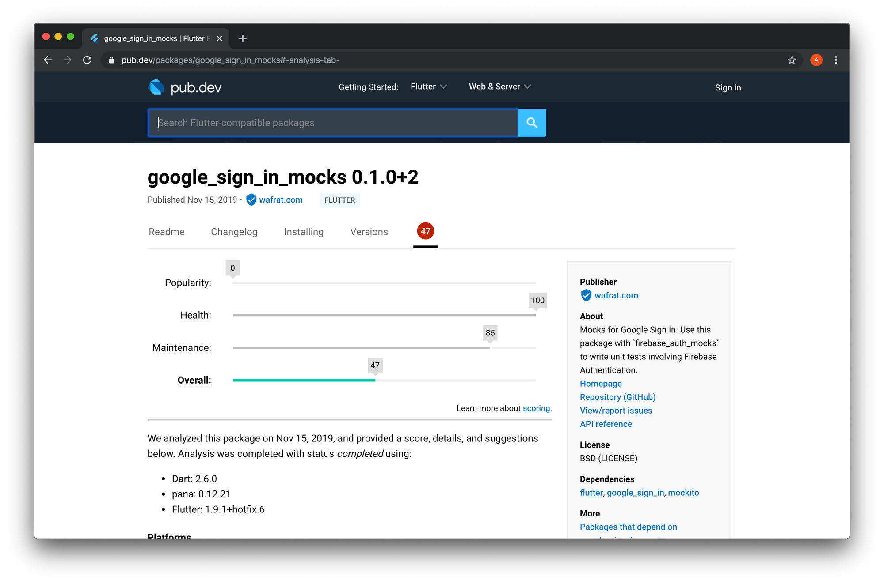Open the Chrome three-dot menu

tap(836, 60)
